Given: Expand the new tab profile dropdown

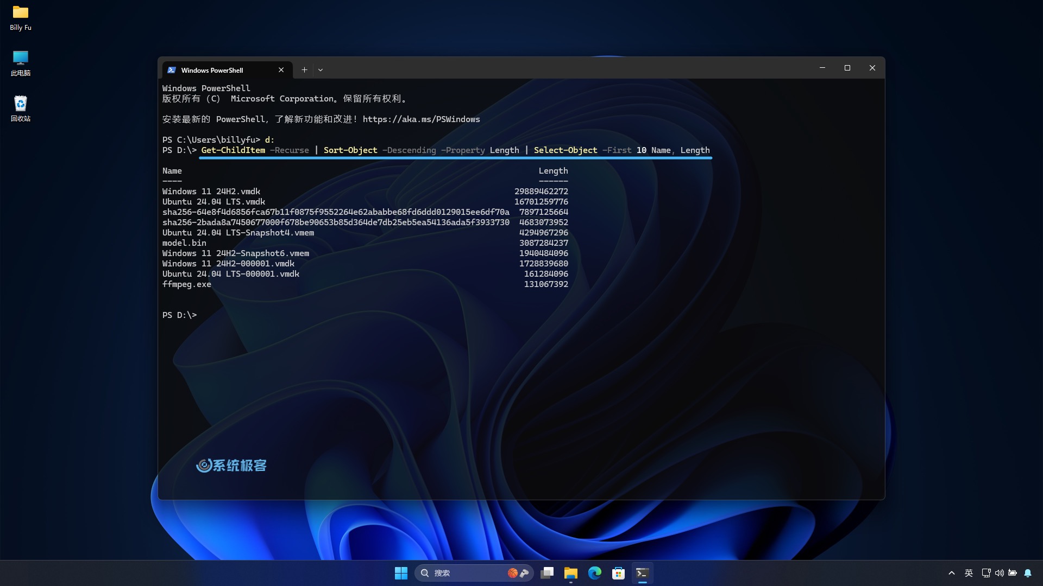Looking at the screenshot, I should click(321, 70).
